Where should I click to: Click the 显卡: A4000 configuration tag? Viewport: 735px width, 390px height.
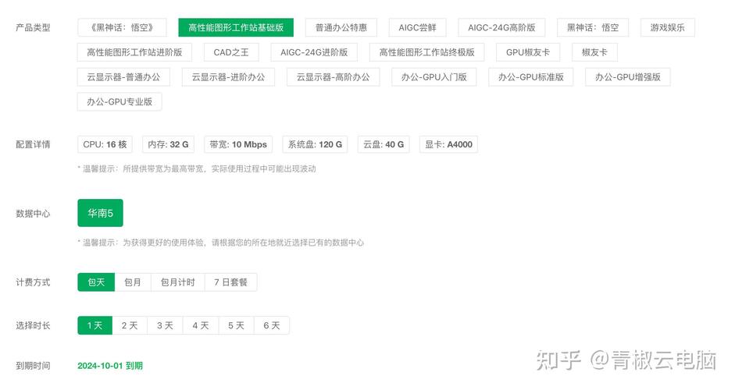(448, 144)
